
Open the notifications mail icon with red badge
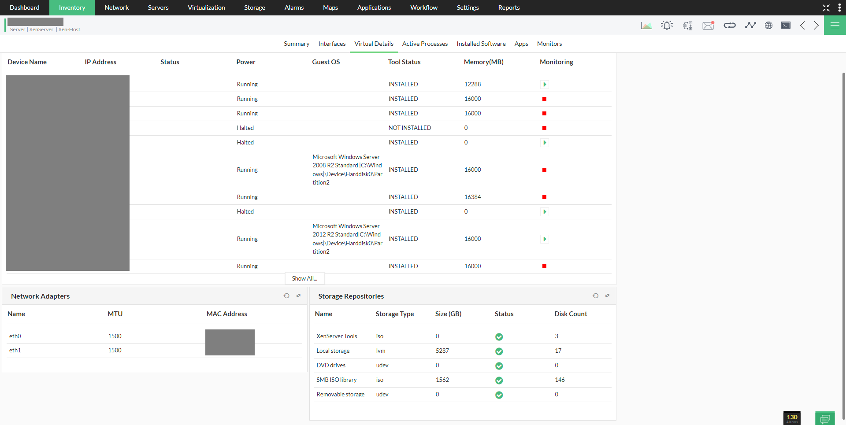[708, 25]
